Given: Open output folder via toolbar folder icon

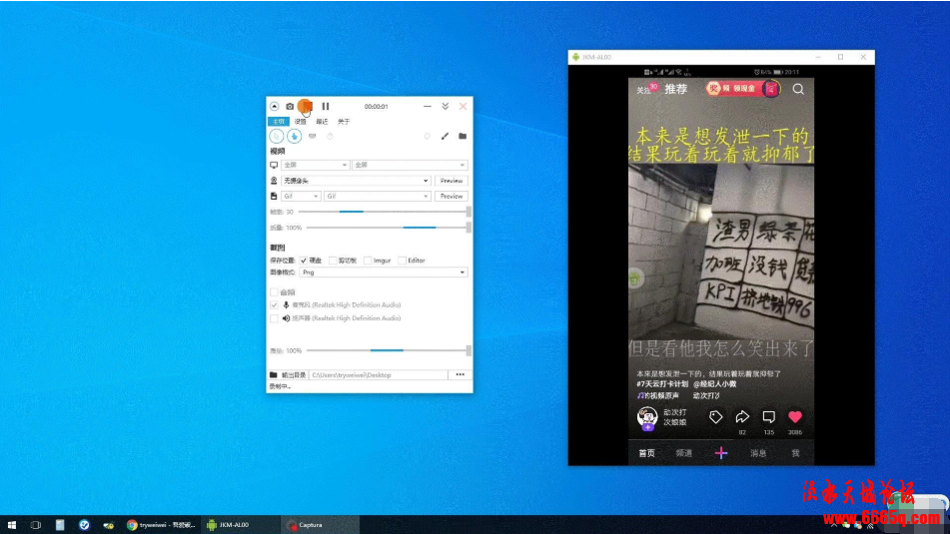Looking at the screenshot, I should (463, 136).
